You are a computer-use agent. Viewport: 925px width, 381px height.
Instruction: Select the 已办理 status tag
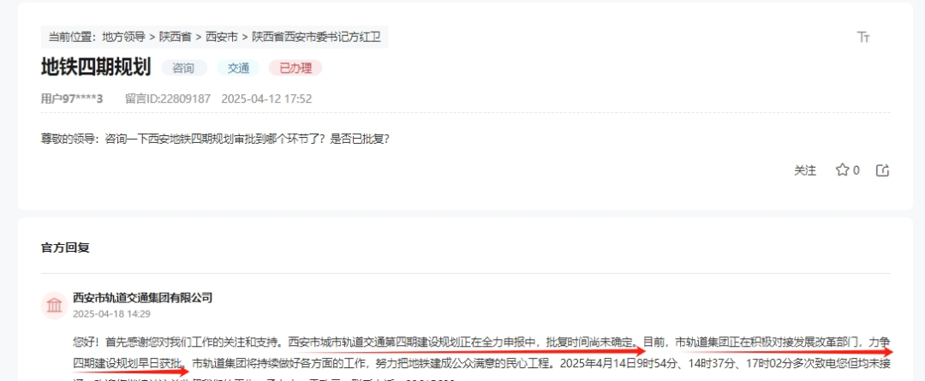295,68
